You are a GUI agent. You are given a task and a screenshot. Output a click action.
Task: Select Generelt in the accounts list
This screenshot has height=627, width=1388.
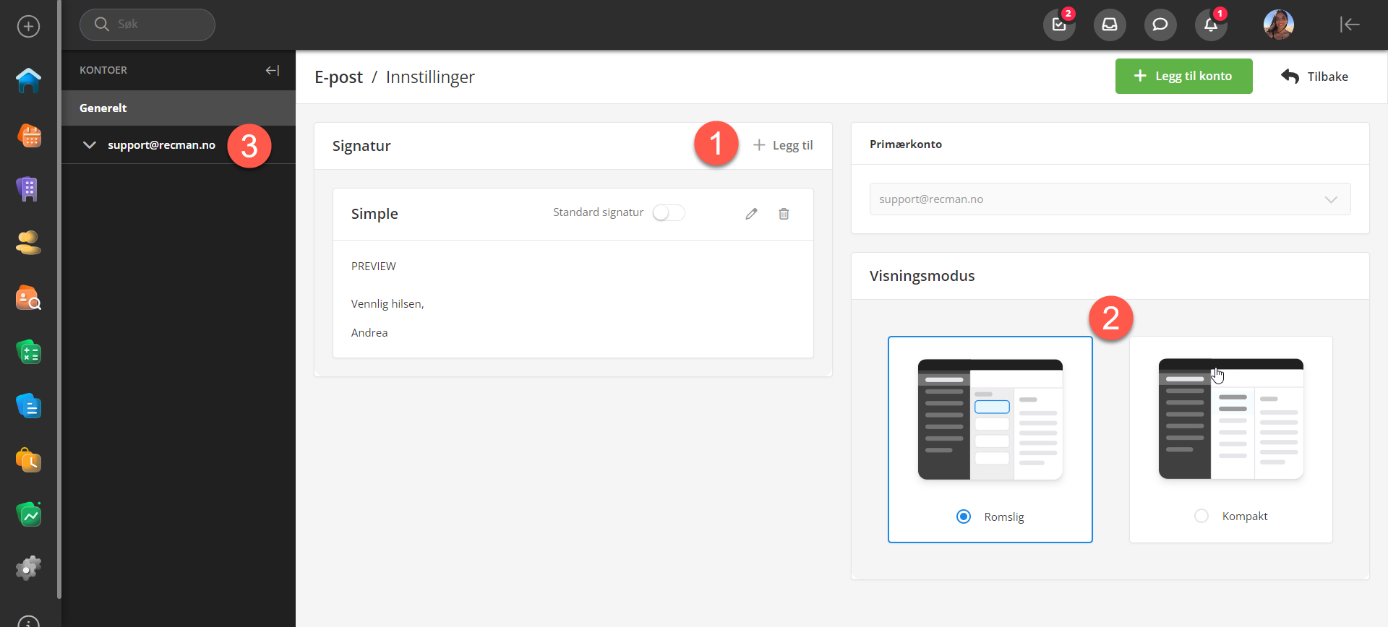(x=103, y=108)
